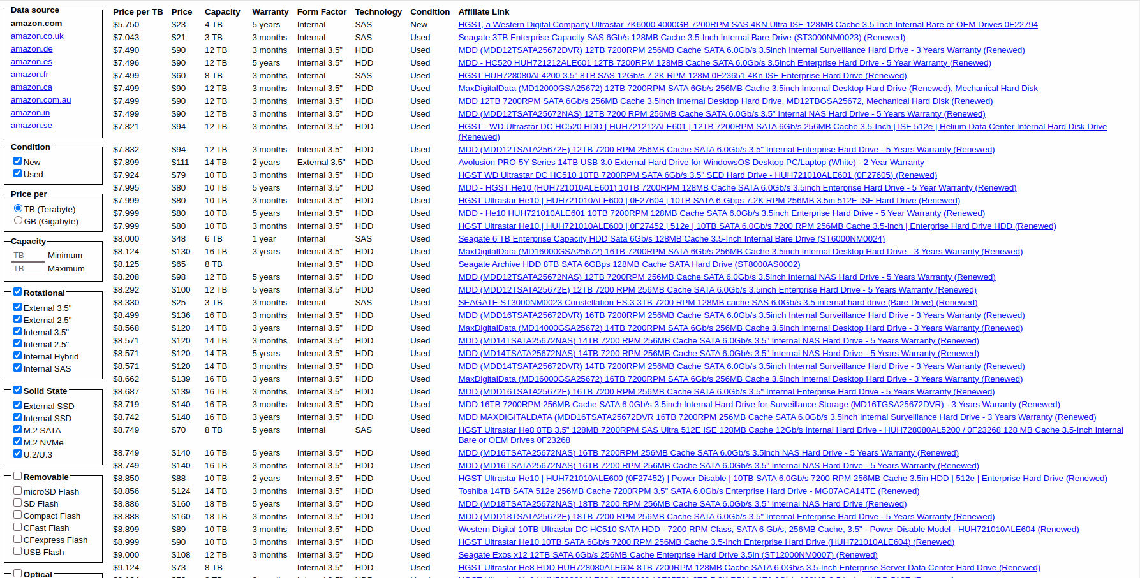Open Avolusion PRO-5Y Series 14TB link
This screenshot has width=1140, height=578.
tap(691, 163)
